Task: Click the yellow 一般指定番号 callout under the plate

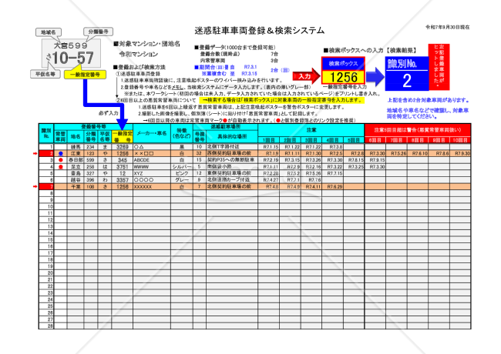Action: pos(85,75)
